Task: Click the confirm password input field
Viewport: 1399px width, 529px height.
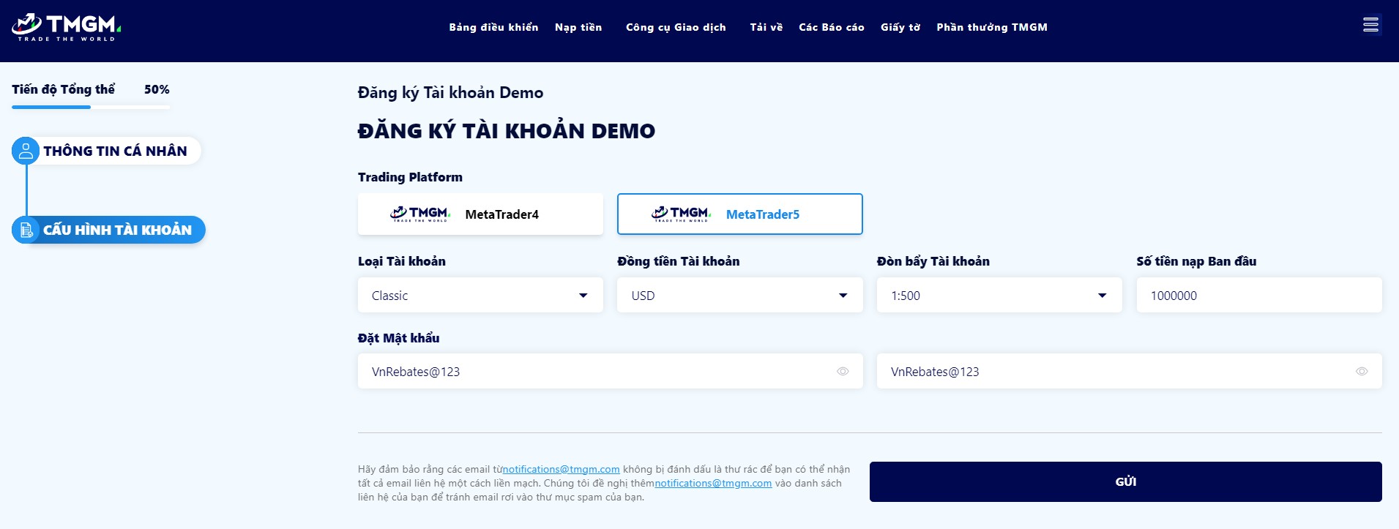Action: 1130,372
